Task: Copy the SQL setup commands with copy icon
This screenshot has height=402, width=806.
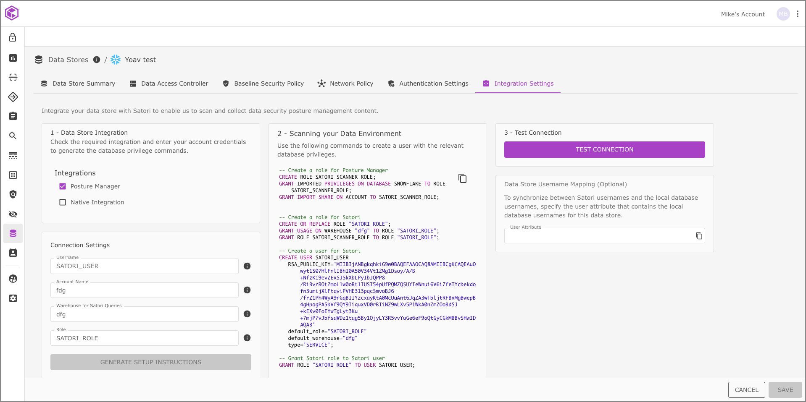Action: click(x=462, y=178)
